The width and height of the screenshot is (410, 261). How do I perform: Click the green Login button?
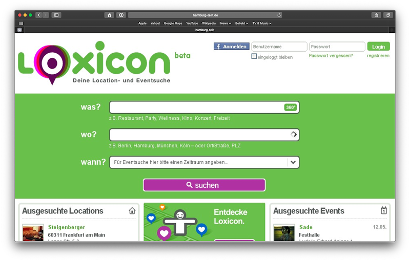coord(378,47)
